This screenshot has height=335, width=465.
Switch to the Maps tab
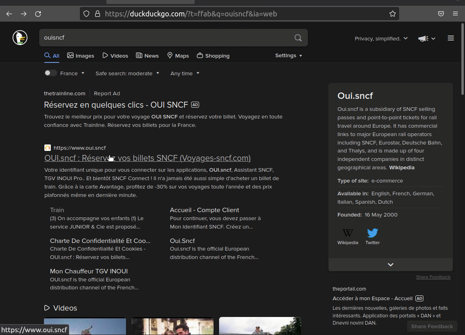click(x=178, y=56)
